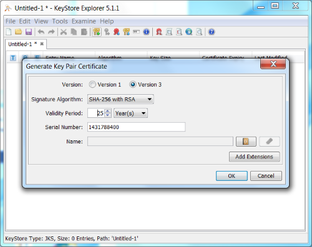Image resolution: width=312 pixels, height=247 pixels.
Task: Increase validity period with up arrow
Action: pos(107,111)
